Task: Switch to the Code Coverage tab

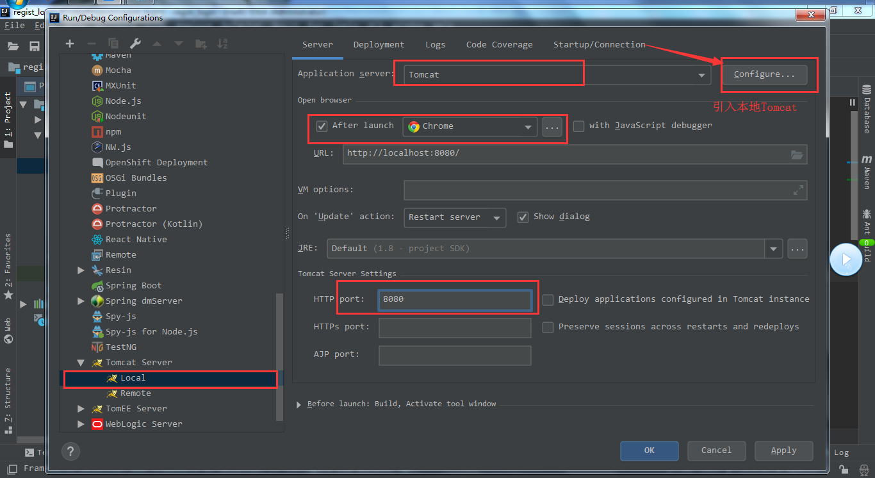Action: point(499,44)
